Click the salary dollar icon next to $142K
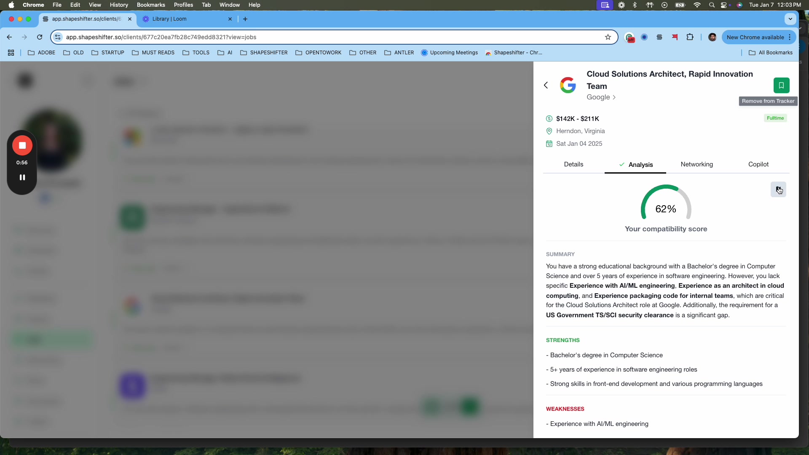 click(549, 118)
